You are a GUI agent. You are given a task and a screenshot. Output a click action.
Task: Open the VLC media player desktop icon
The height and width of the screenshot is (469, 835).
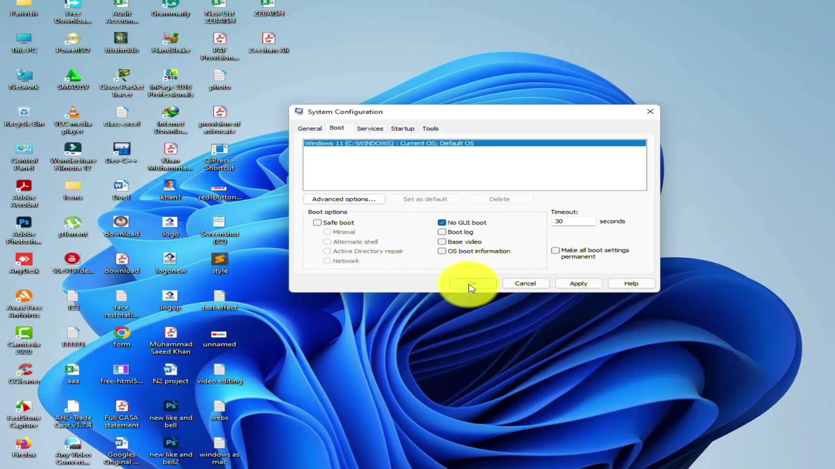72,113
